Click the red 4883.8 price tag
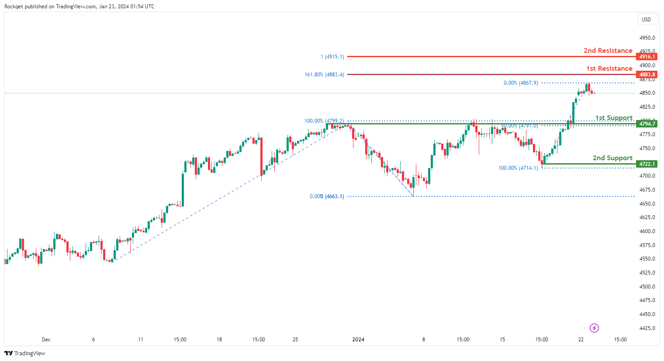 [647, 75]
